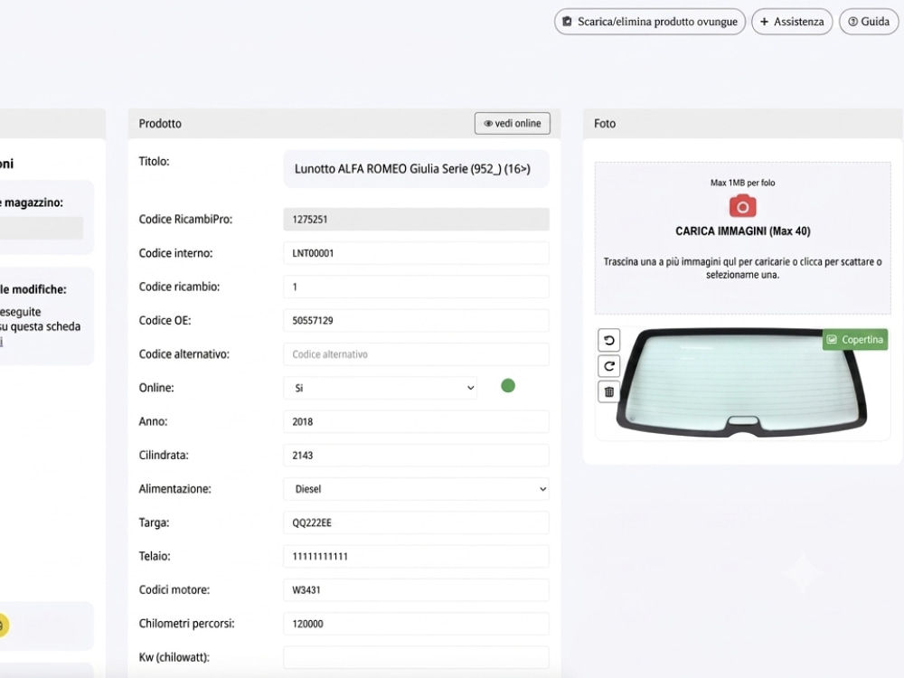Click the question icon in Guida

coord(852,22)
